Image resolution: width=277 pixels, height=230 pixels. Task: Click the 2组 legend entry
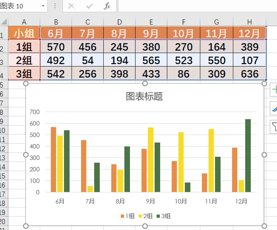tap(145, 216)
